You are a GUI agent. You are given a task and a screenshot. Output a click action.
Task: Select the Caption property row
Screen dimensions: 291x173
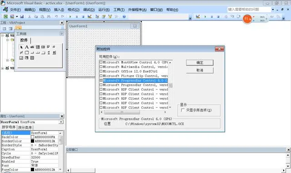tap(30, 149)
